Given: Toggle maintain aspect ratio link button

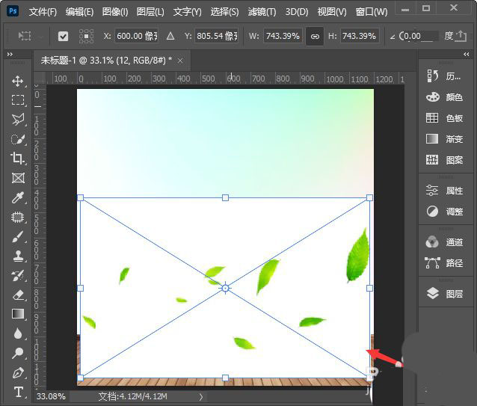Looking at the screenshot, I should click(315, 37).
